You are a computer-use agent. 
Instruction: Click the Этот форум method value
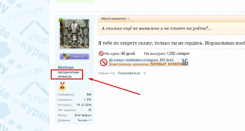point(83,115)
